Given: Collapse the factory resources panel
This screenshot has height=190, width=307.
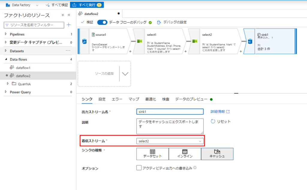Looking at the screenshot, I should click(x=69, y=15).
